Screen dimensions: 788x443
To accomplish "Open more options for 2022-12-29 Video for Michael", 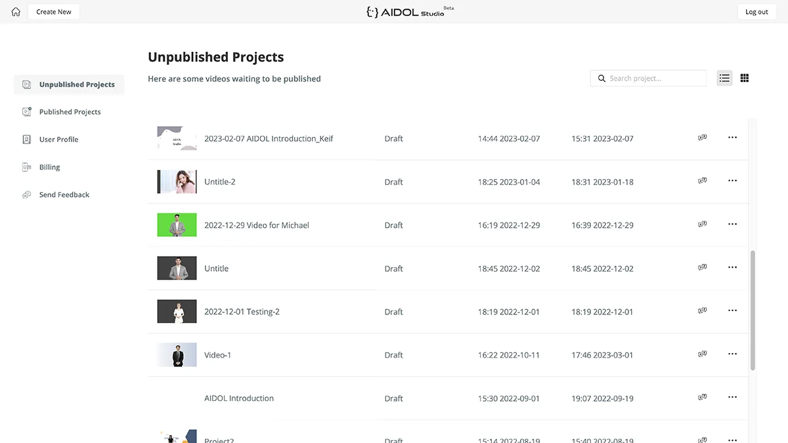I will tap(732, 224).
